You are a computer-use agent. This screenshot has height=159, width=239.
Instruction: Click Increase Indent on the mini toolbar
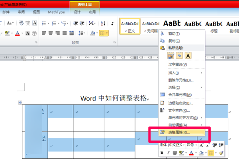point(221,145)
